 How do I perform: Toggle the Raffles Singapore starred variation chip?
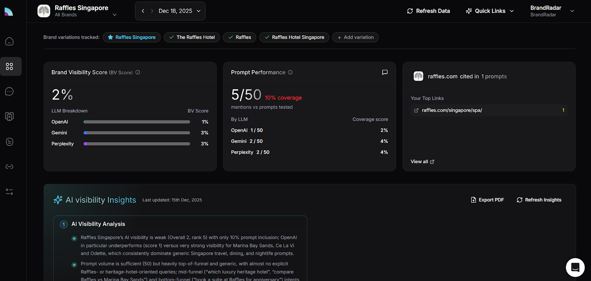coord(131,37)
